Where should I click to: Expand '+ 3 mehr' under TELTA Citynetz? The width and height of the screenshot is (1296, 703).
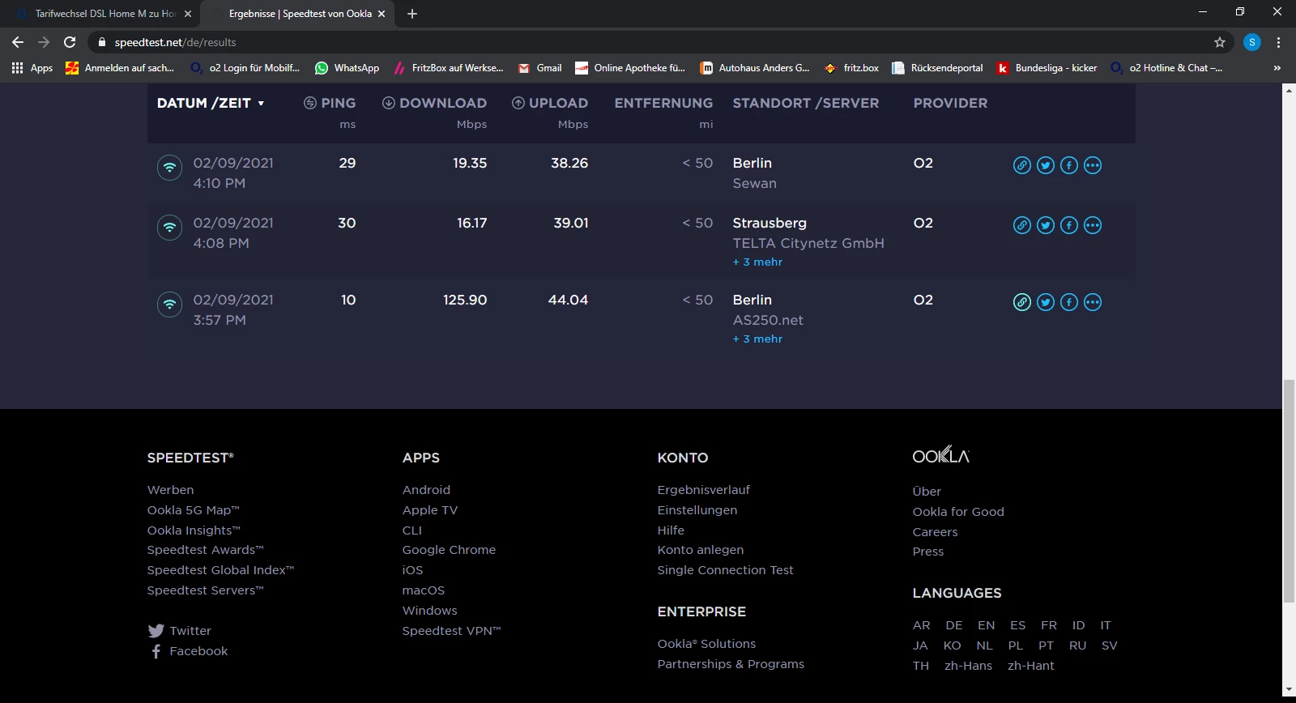coord(757,262)
